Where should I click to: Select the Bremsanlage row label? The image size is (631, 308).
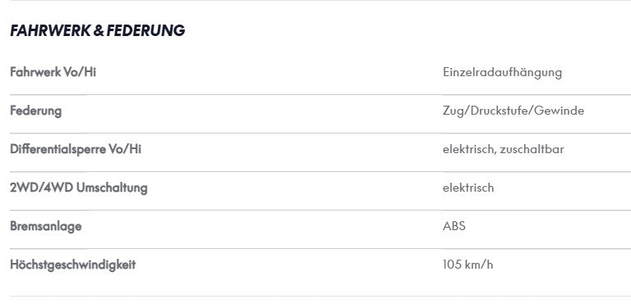tap(46, 227)
